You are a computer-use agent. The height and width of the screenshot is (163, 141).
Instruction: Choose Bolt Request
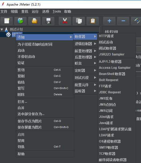click(x=116, y=80)
